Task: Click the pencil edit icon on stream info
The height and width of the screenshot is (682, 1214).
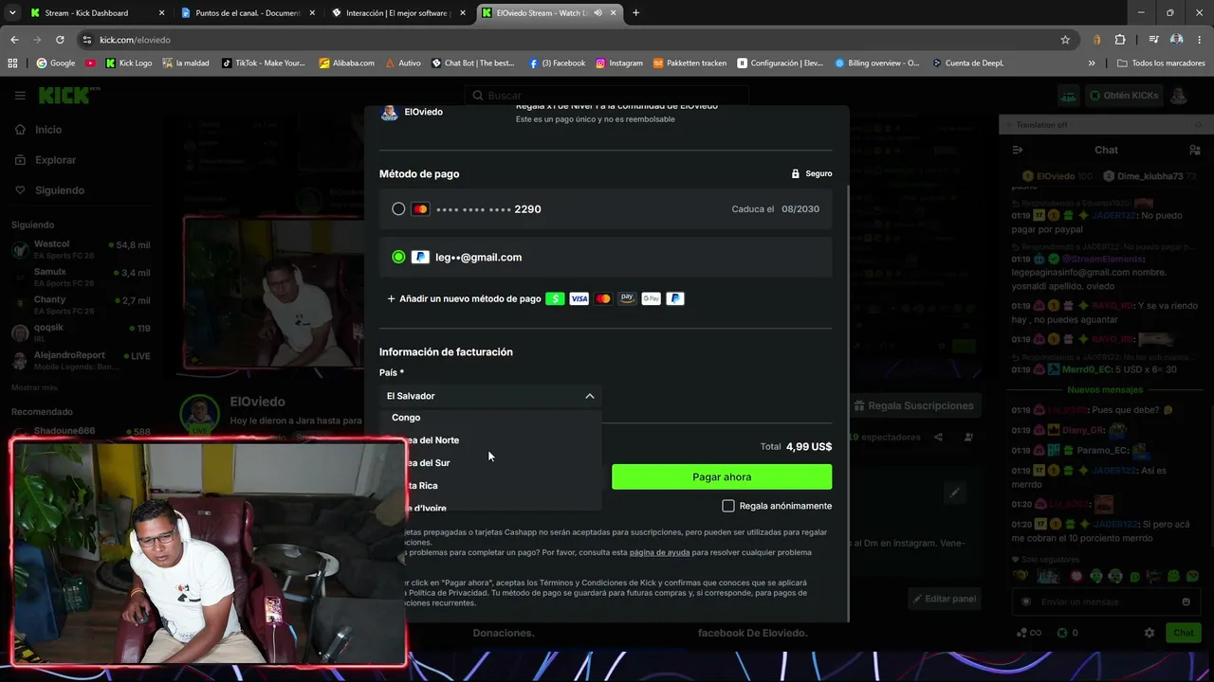Action: pos(955,493)
